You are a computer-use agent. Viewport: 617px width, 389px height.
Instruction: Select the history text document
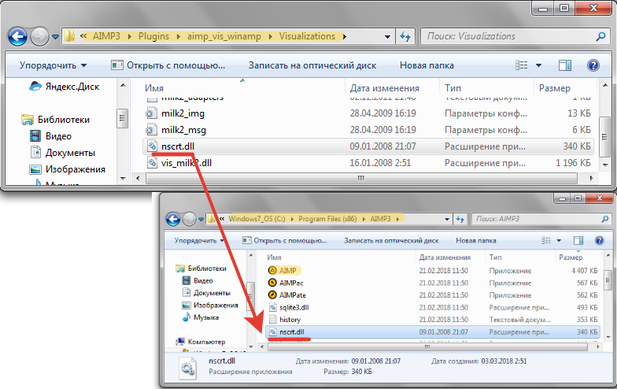pyautogui.click(x=290, y=320)
